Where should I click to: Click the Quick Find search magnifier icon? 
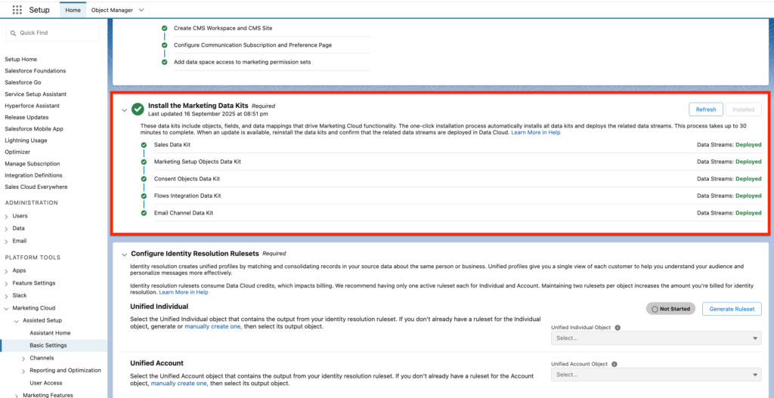click(14, 33)
